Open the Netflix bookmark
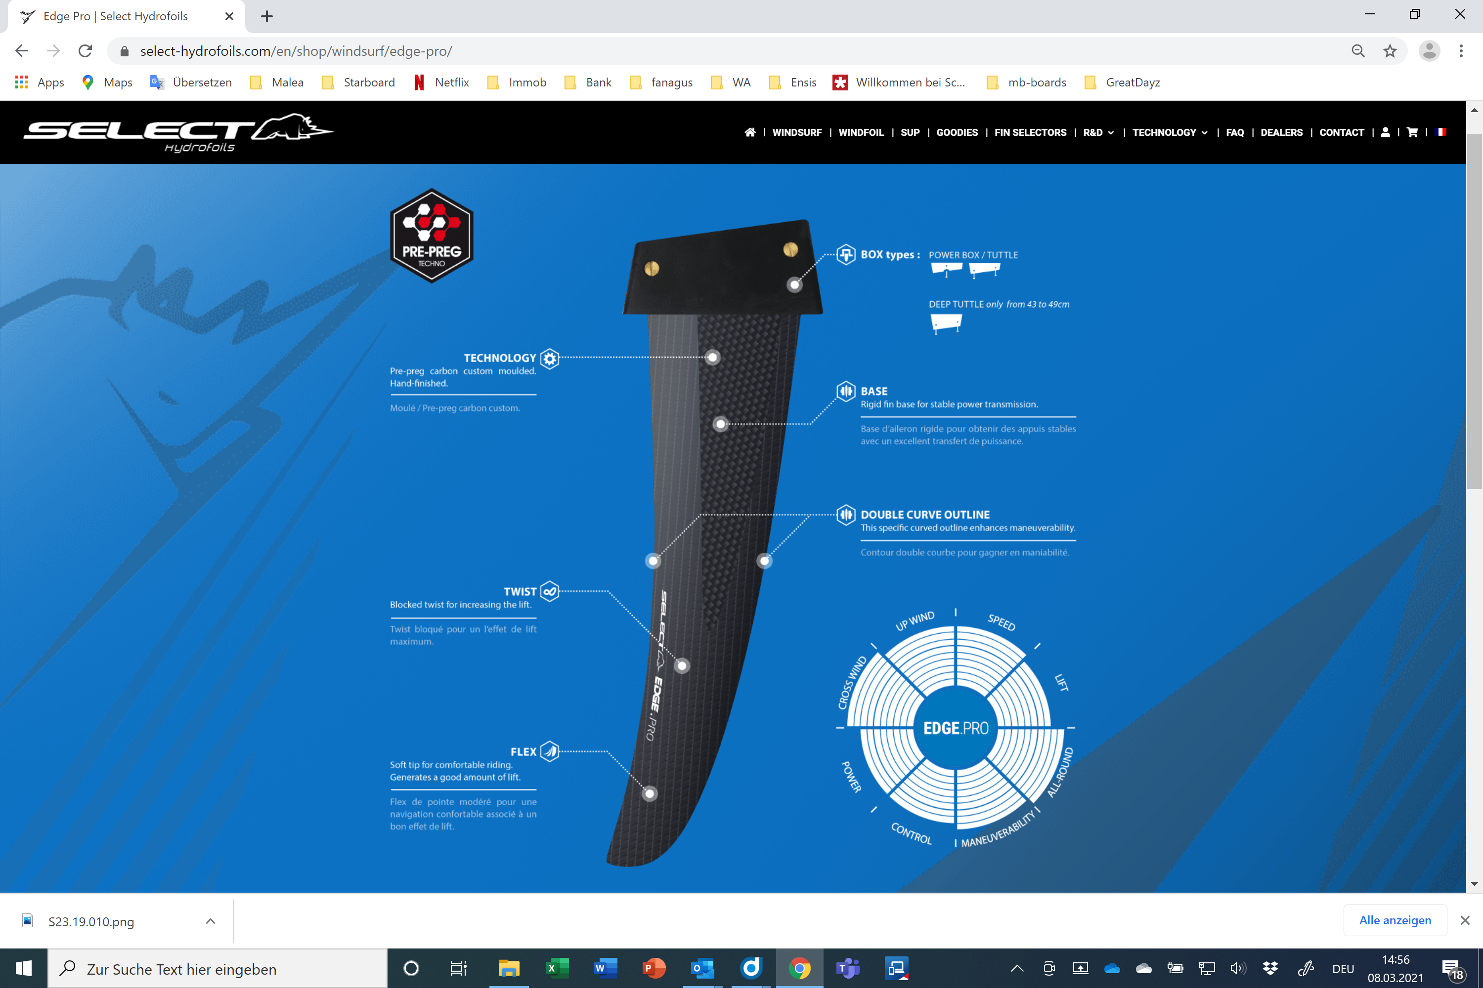 coord(441,82)
